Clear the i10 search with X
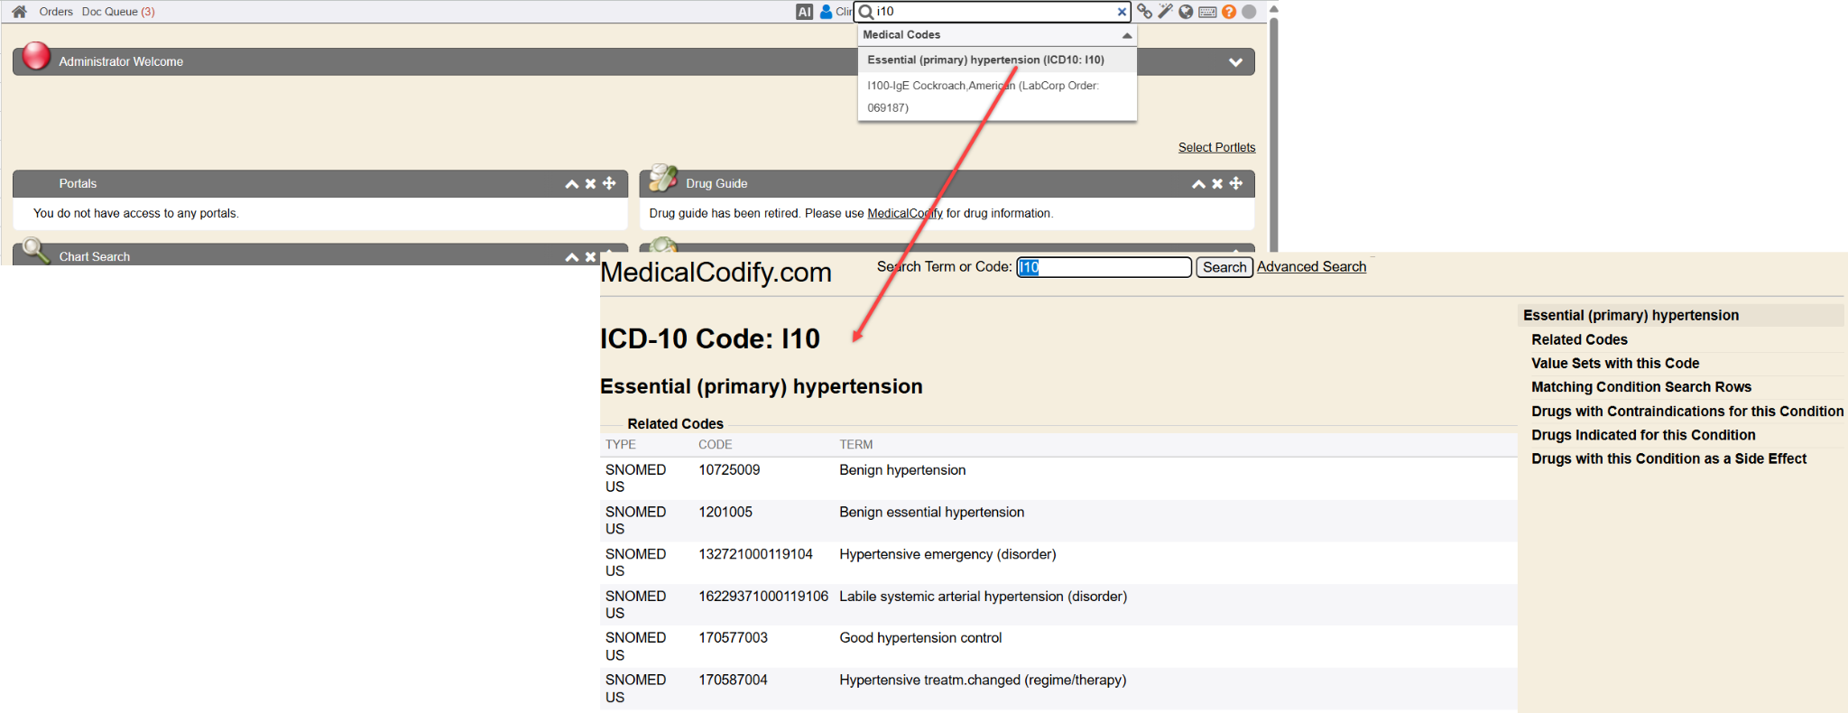Screen dimensions: 1848x713 [1122, 12]
